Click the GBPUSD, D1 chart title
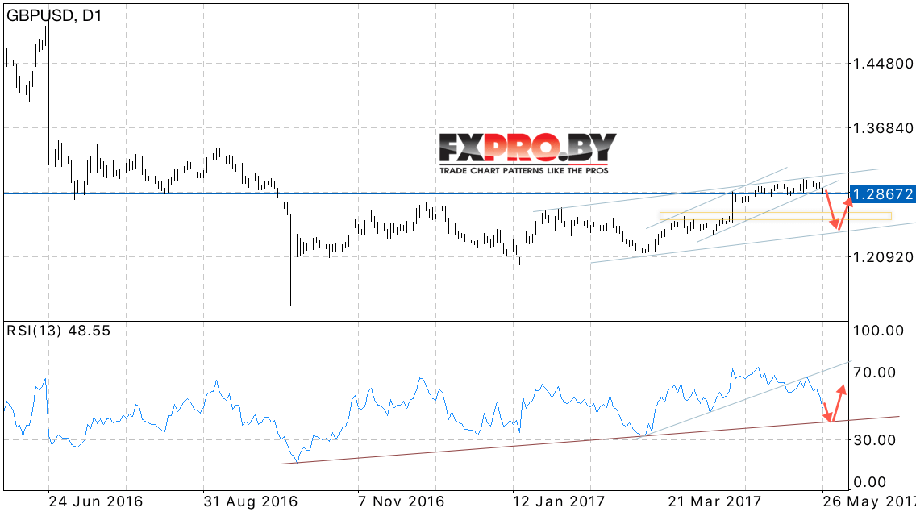The height and width of the screenshot is (516, 916). pos(54,16)
